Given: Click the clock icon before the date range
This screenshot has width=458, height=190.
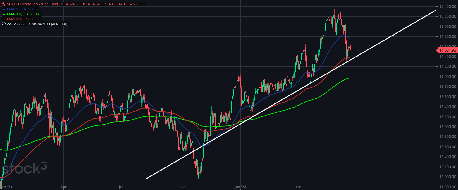Looking at the screenshot, I should 4,23.
